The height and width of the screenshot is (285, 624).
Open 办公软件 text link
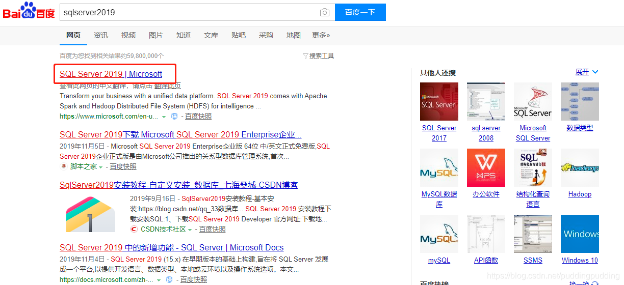pos(486,194)
